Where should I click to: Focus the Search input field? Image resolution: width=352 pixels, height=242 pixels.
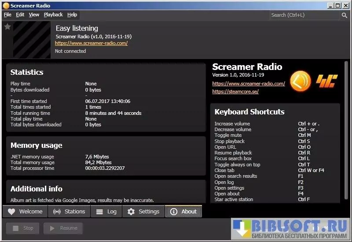304,15
